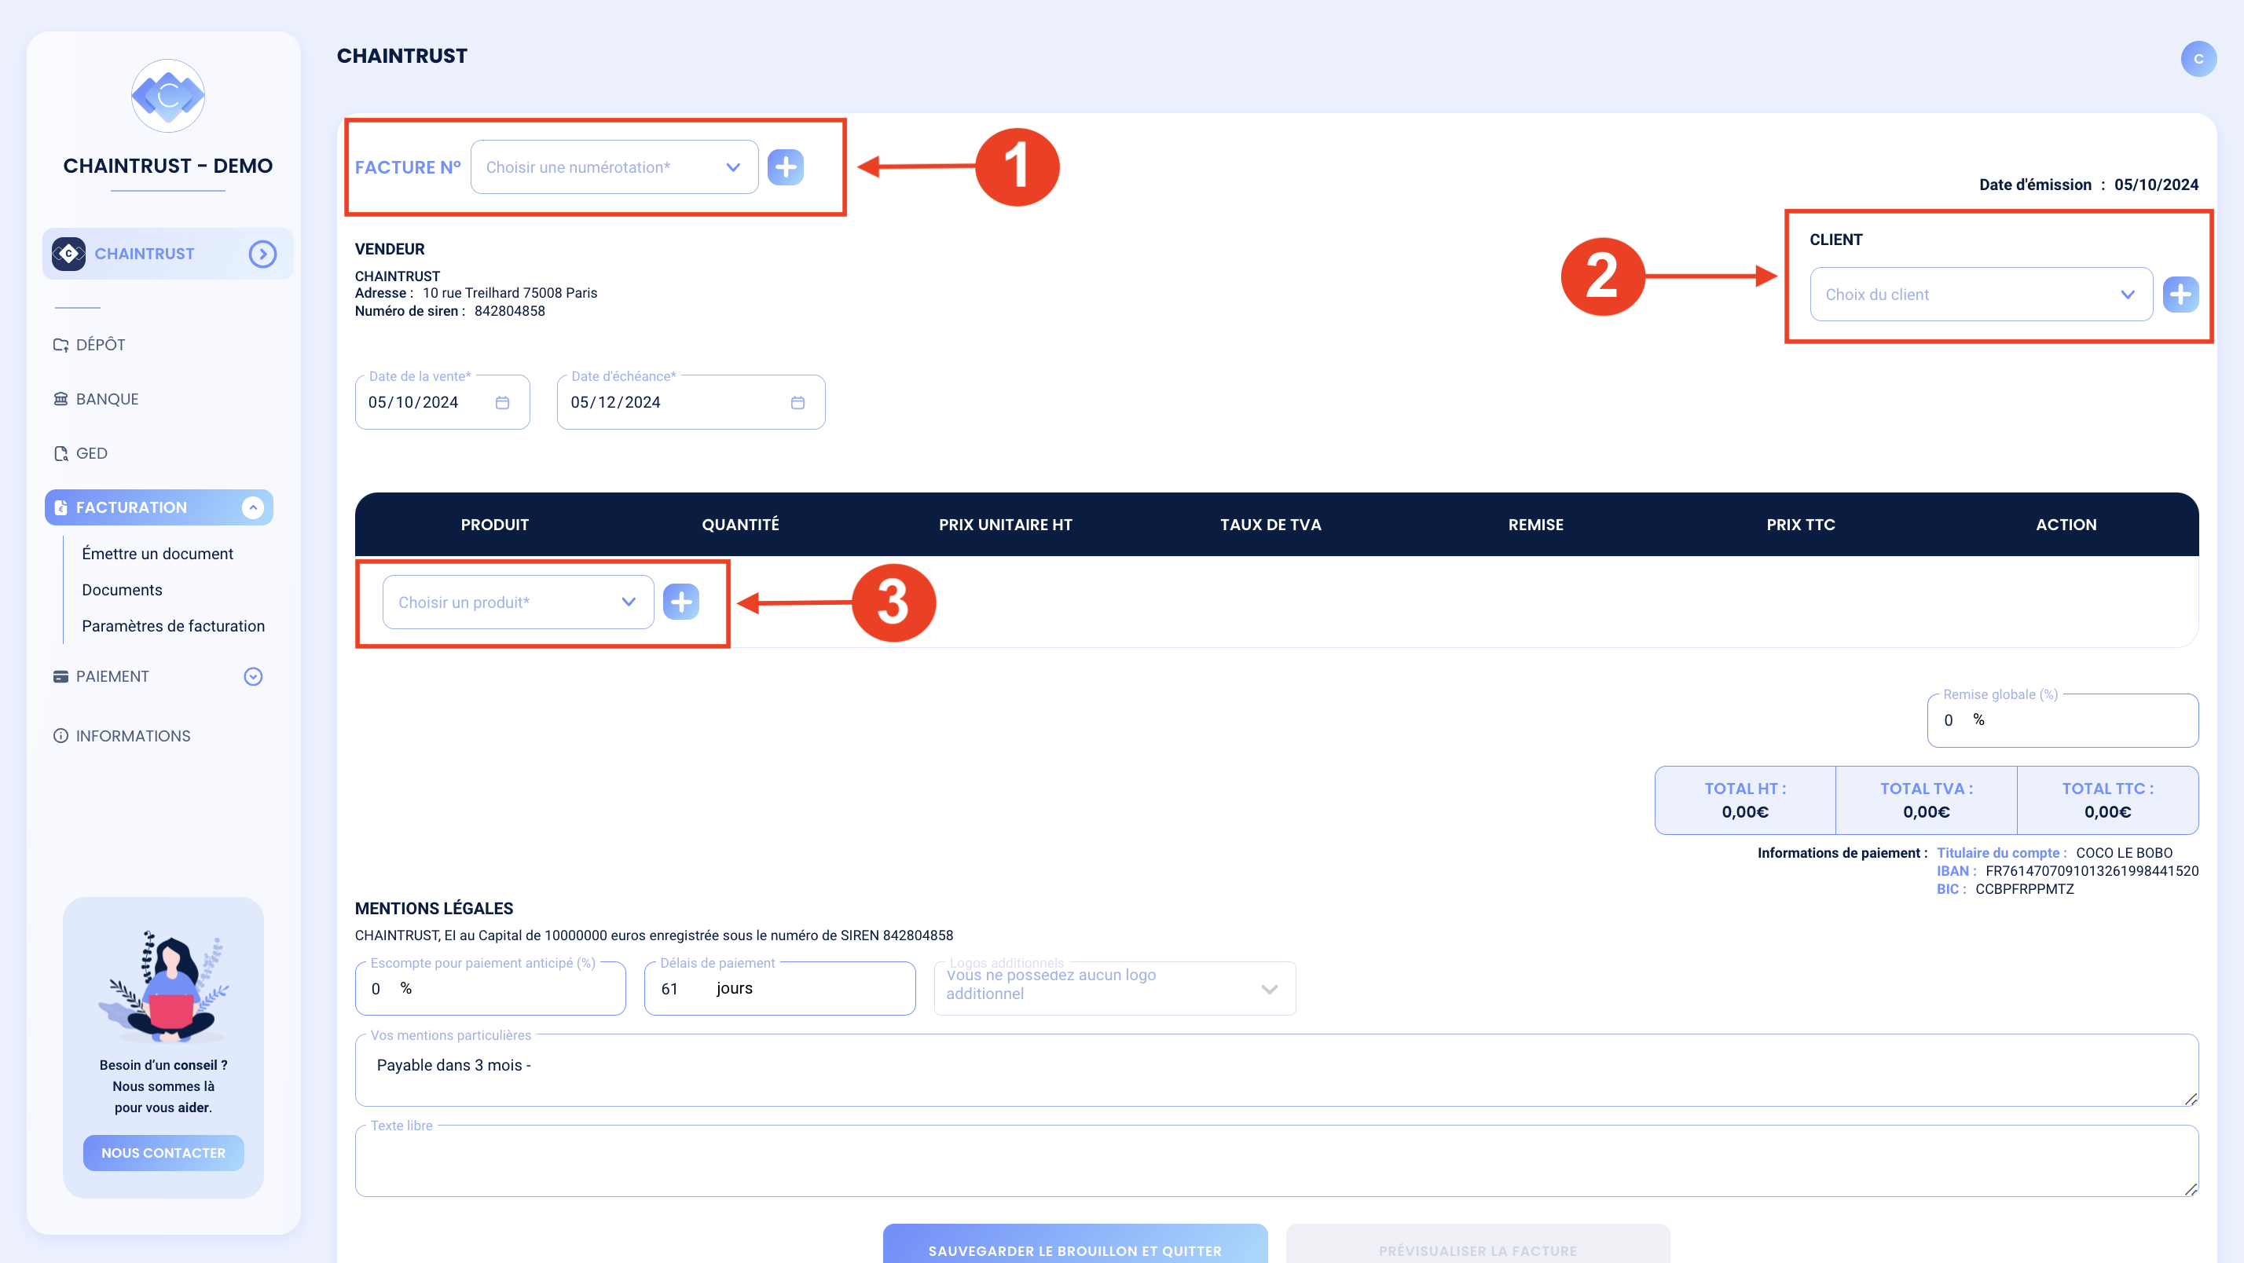The height and width of the screenshot is (1263, 2244).
Task: Click the Chaintrust logo in sidebar
Action: pyautogui.click(x=168, y=96)
